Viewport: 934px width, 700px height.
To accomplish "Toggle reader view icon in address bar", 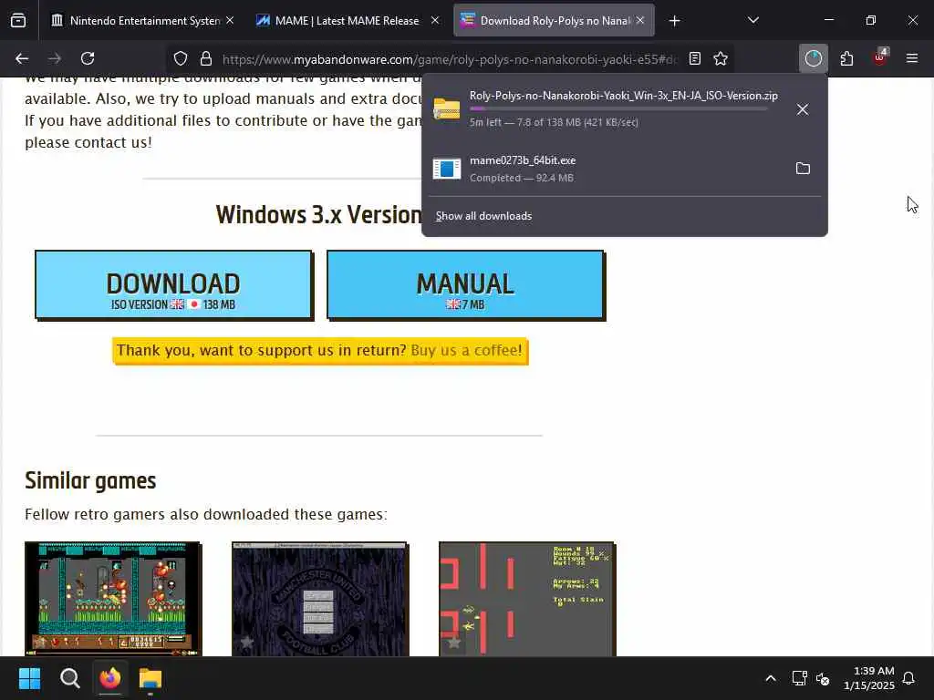I will click(694, 58).
